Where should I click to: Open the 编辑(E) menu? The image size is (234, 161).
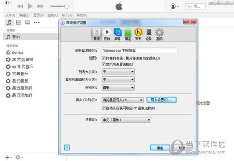click(x=24, y=15)
